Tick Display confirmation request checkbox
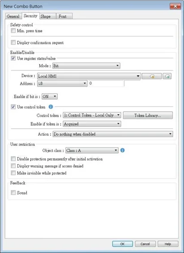184x253 pixels. pos(13,43)
